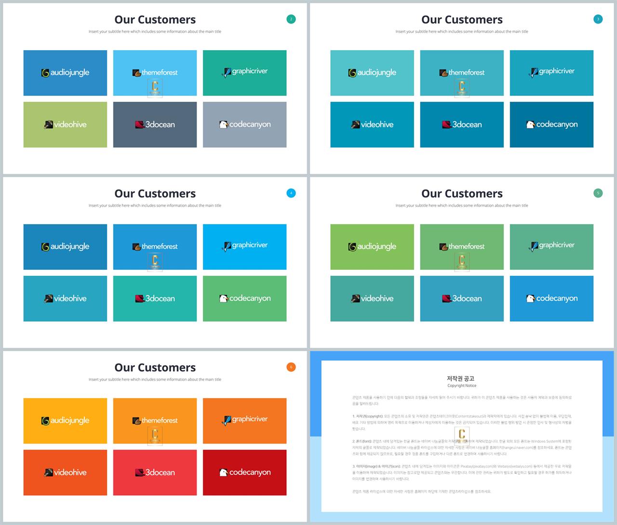Select the orange themeforest card on slide 6
The height and width of the screenshot is (525, 617).
pos(155,421)
